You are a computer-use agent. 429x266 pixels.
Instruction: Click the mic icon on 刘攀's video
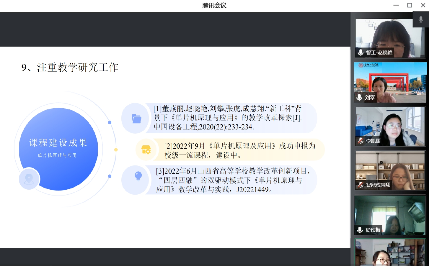[x=359, y=98]
